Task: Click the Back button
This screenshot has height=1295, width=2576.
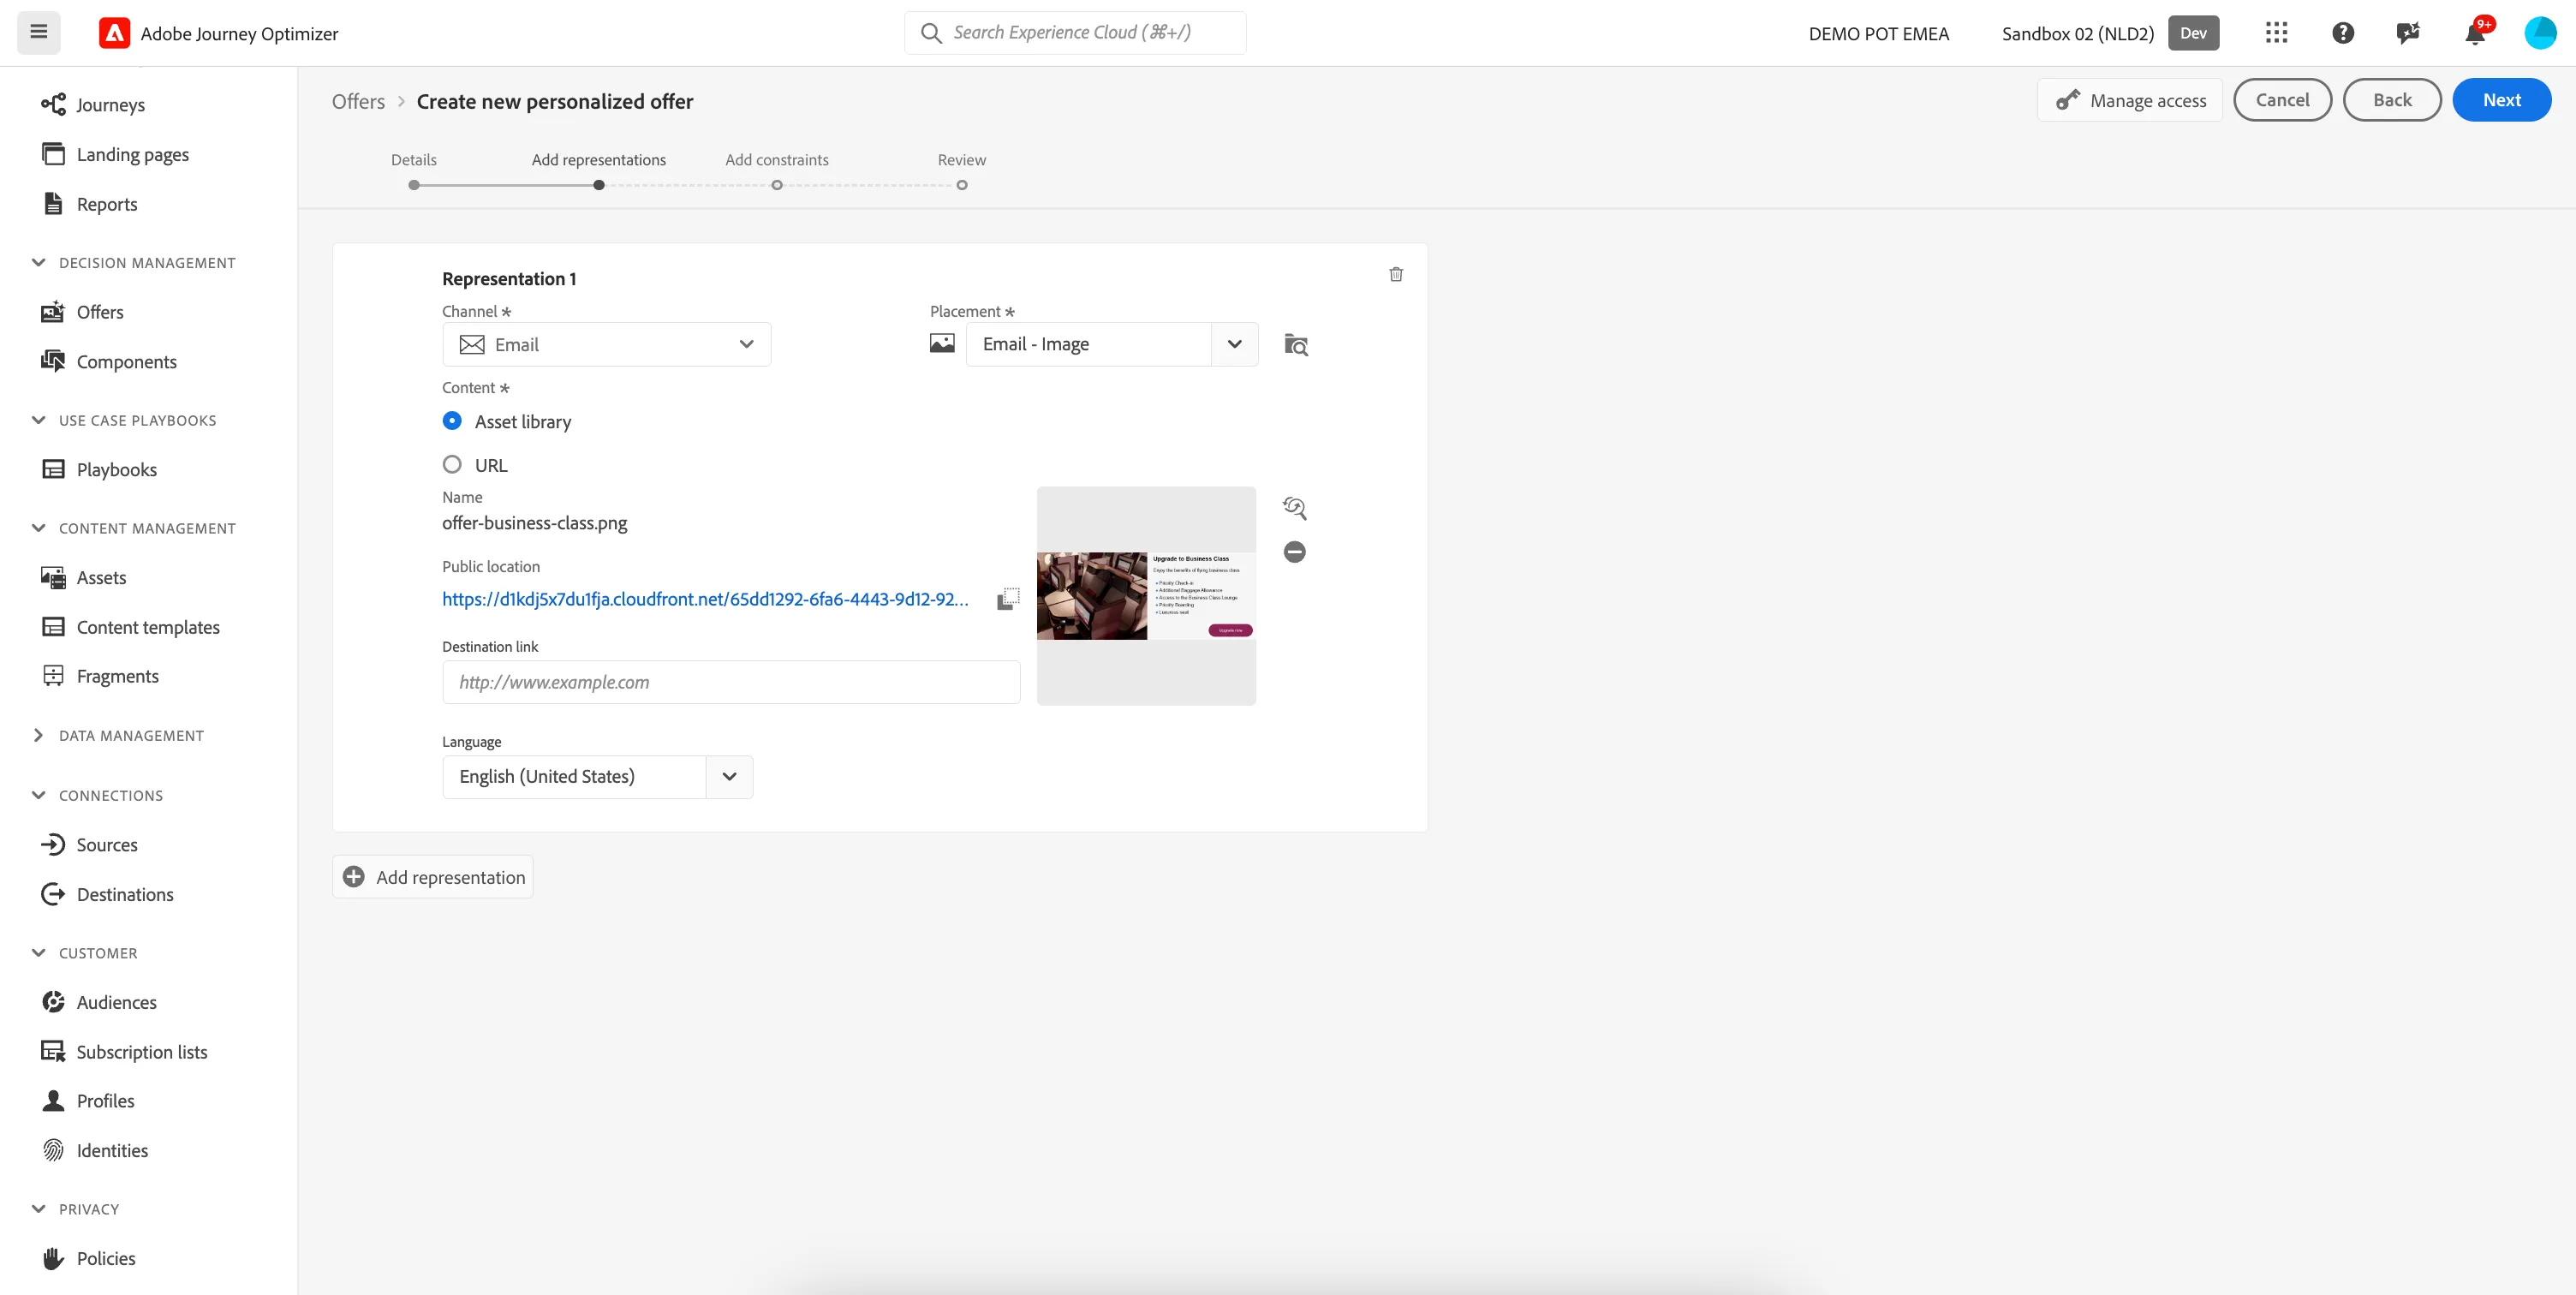Action: tap(2392, 100)
